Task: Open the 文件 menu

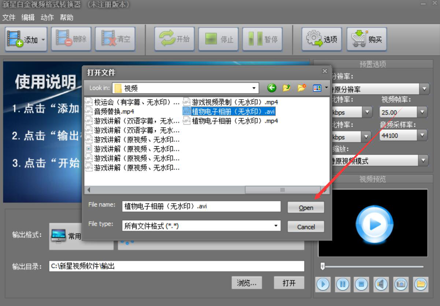Action: 9,17
